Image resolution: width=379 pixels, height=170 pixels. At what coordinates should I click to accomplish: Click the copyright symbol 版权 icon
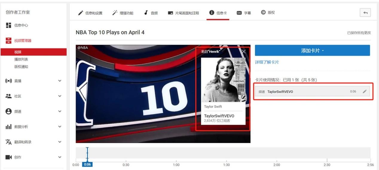click(x=263, y=13)
